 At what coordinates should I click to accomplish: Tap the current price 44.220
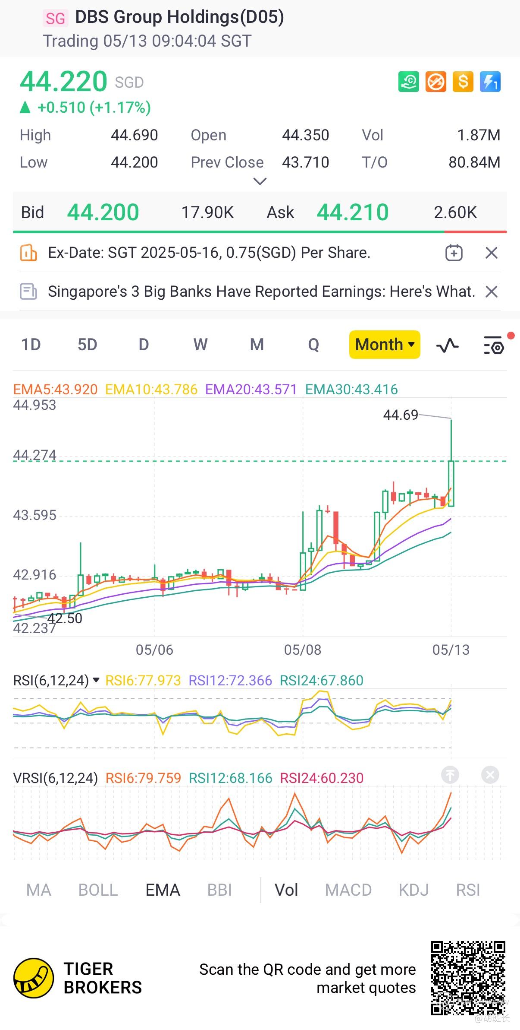[63, 81]
